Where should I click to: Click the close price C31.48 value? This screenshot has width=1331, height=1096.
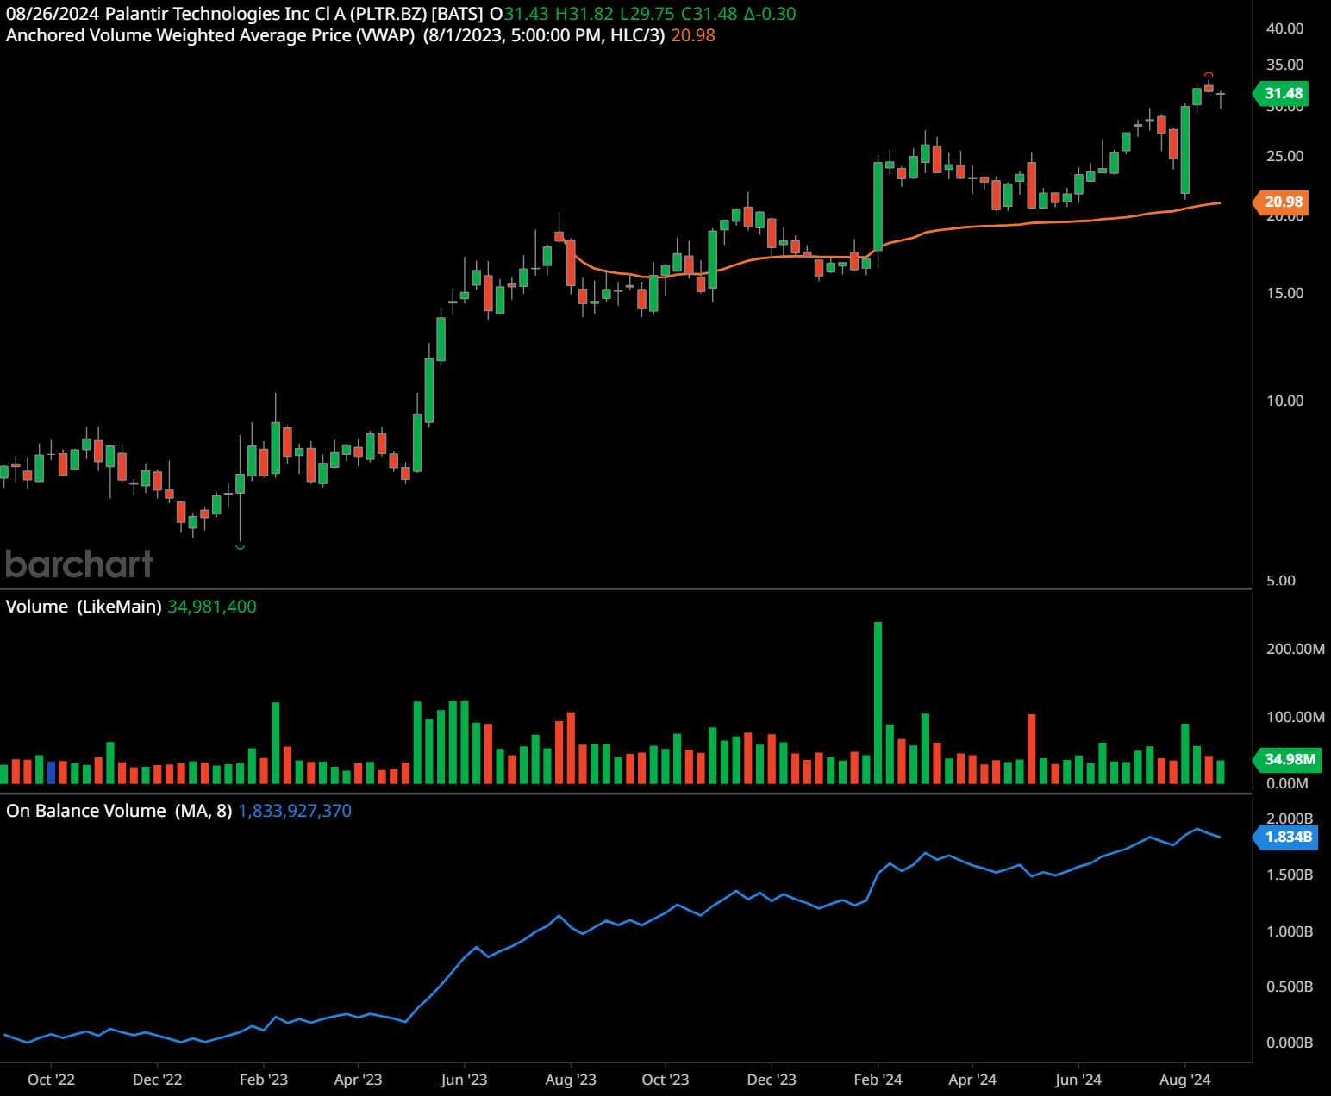click(709, 14)
